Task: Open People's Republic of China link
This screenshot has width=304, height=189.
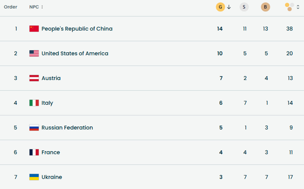Action: (x=77, y=29)
